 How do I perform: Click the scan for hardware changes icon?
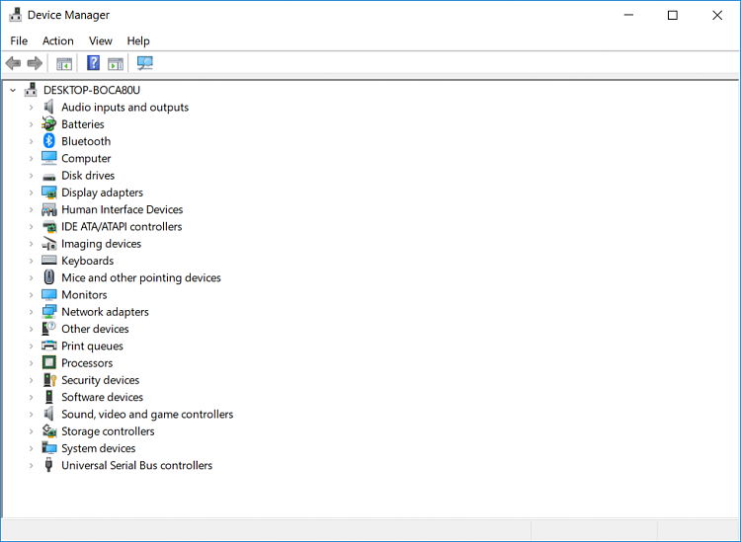click(145, 63)
